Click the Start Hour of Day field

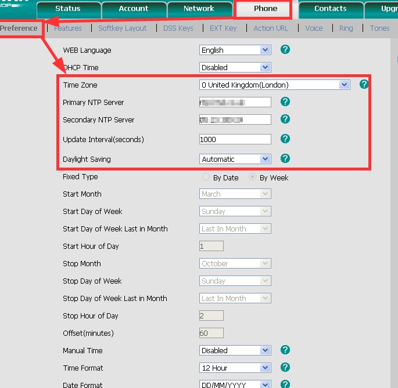pos(211,246)
